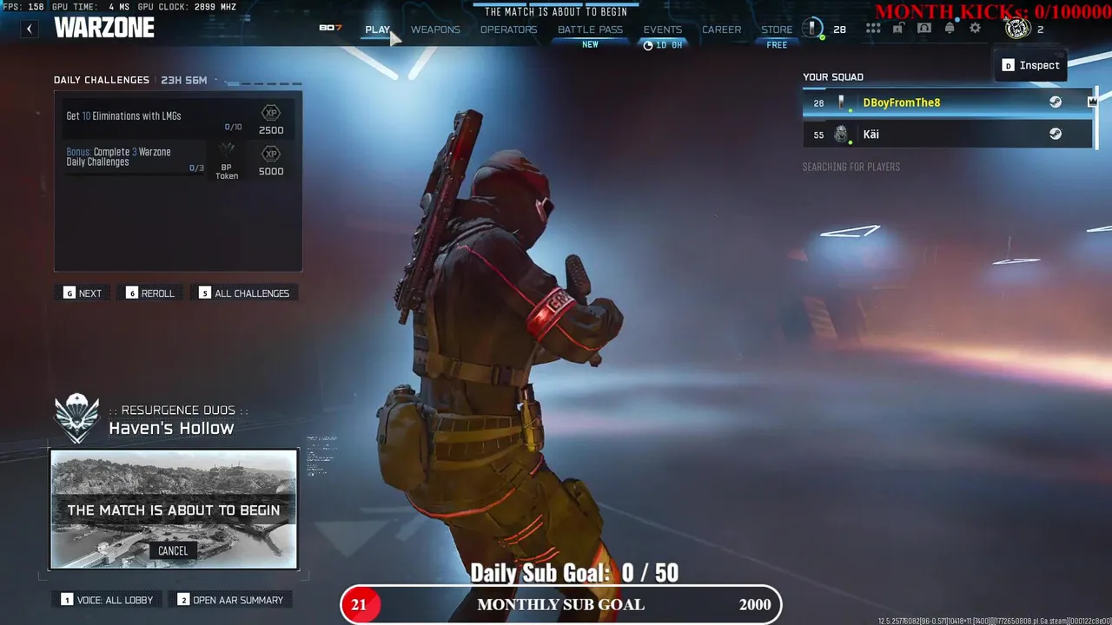Click the events countdown timer under EVENTS
1112x625 pixels.
pyautogui.click(x=662, y=45)
